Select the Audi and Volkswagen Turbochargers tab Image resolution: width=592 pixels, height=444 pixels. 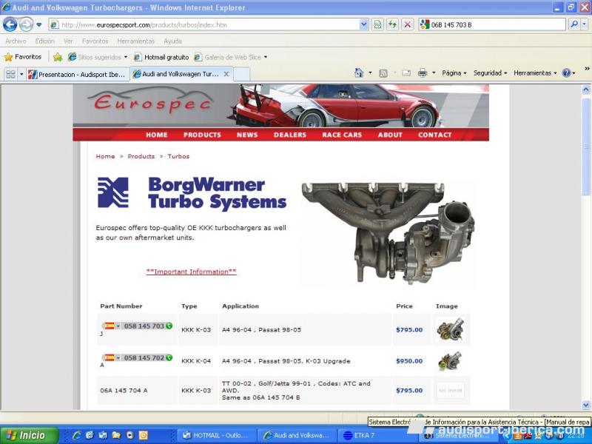tap(176, 74)
